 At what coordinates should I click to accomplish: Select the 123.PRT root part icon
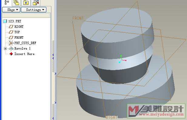pos(5,21)
